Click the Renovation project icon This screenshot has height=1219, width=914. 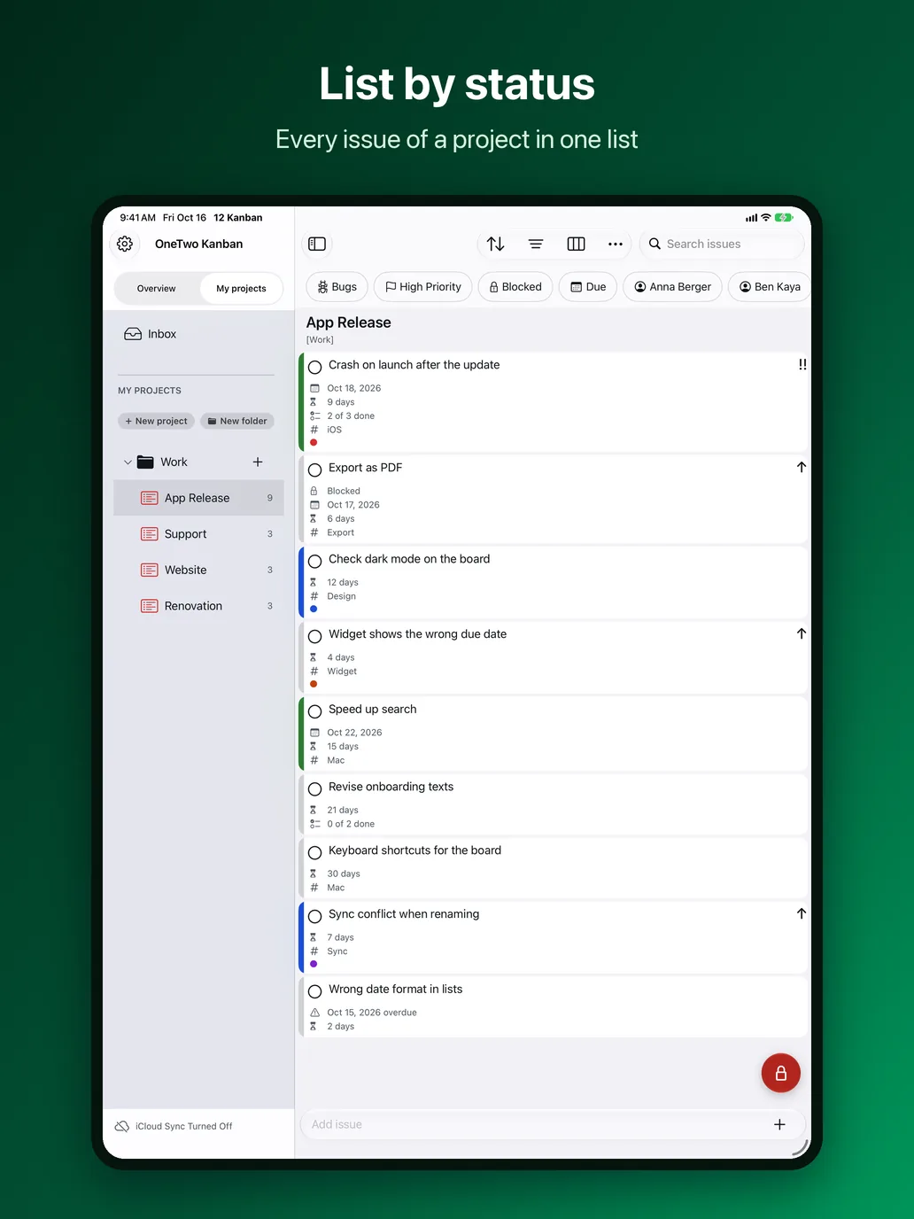[x=150, y=606]
